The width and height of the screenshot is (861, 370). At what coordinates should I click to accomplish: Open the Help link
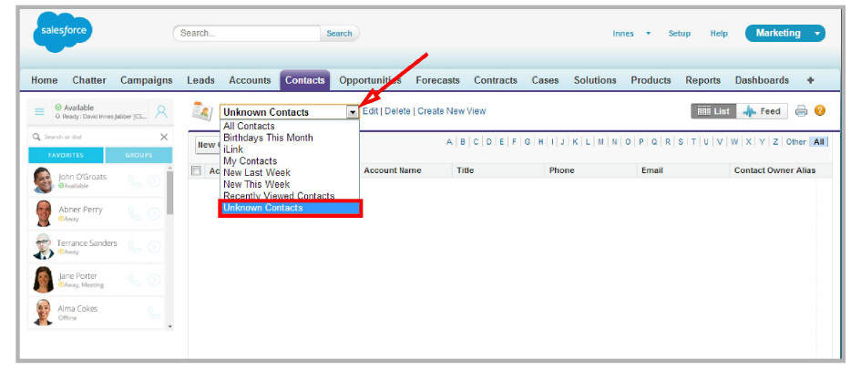pos(719,34)
